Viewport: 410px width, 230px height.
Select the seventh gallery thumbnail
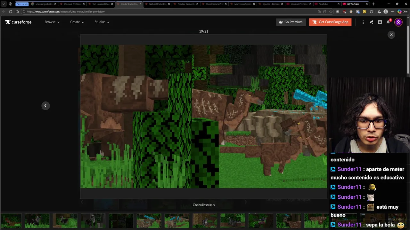click(x=177, y=221)
